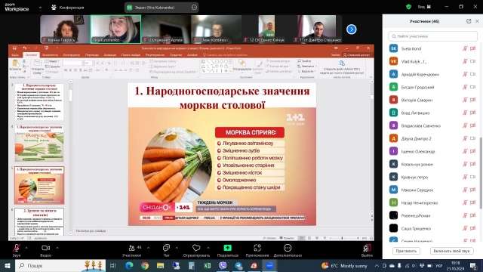Viewport: 483px width, 272px height.
Task: Click the green Share Screen icon
Action: point(228,248)
